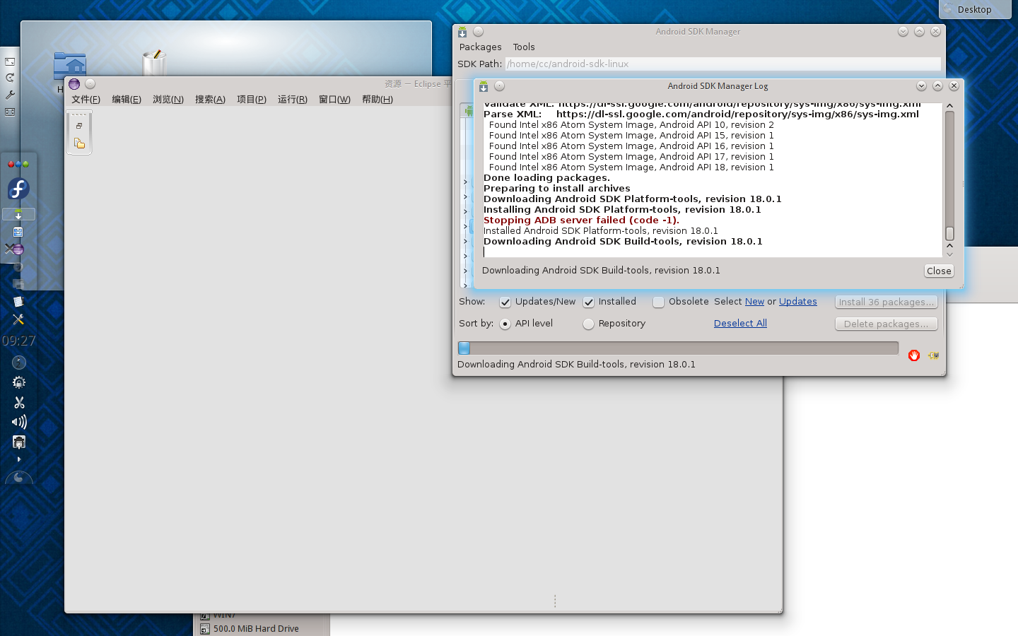Screen dimensions: 1018x636
Task: Expand the highlighted package row's tree arrow
Action: (x=465, y=226)
